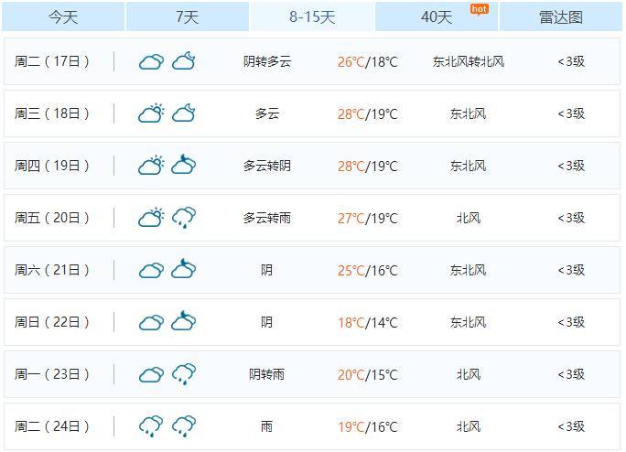This screenshot has height=452, width=626.
Task: Click the 18℃/14℃ temperature on 周日
Action: [367, 322]
